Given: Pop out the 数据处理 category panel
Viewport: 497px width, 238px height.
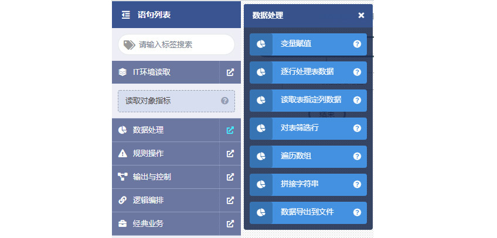Looking at the screenshot, I should click(230, 130).
